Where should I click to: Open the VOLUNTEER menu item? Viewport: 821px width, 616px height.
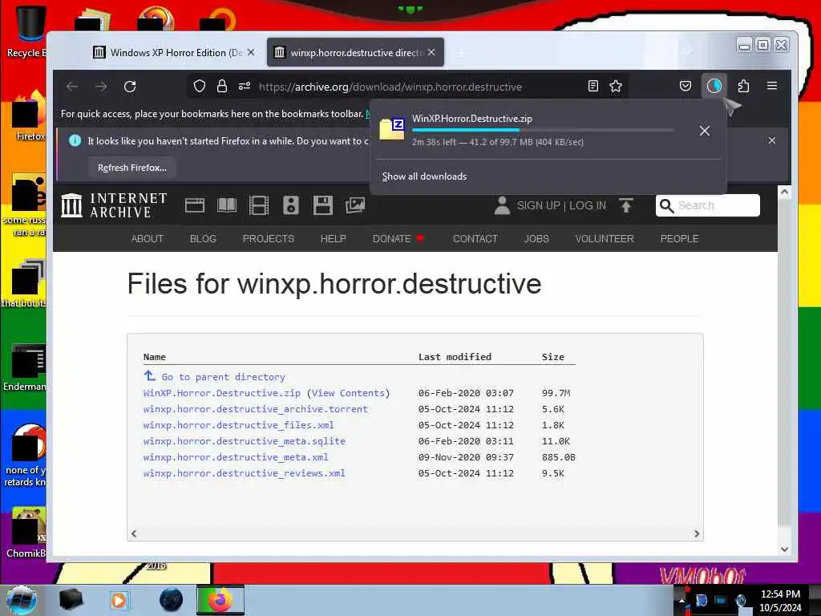coord(605,238)
